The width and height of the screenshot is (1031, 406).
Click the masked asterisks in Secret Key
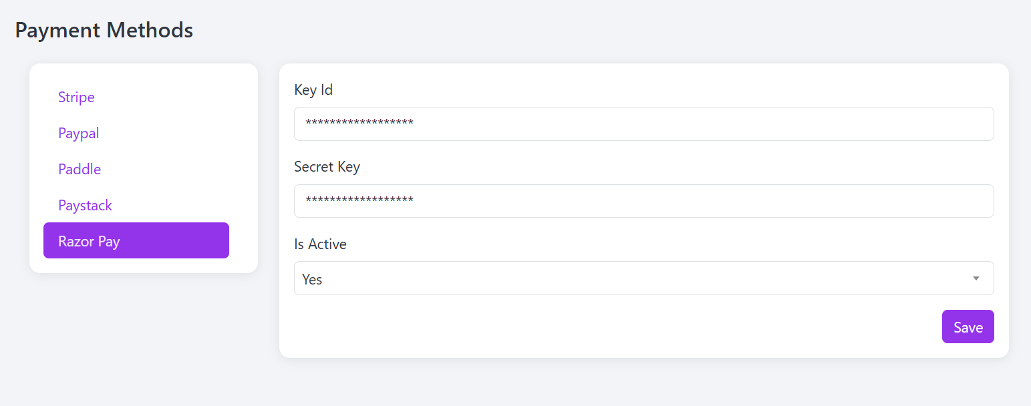tap(359, 200)
